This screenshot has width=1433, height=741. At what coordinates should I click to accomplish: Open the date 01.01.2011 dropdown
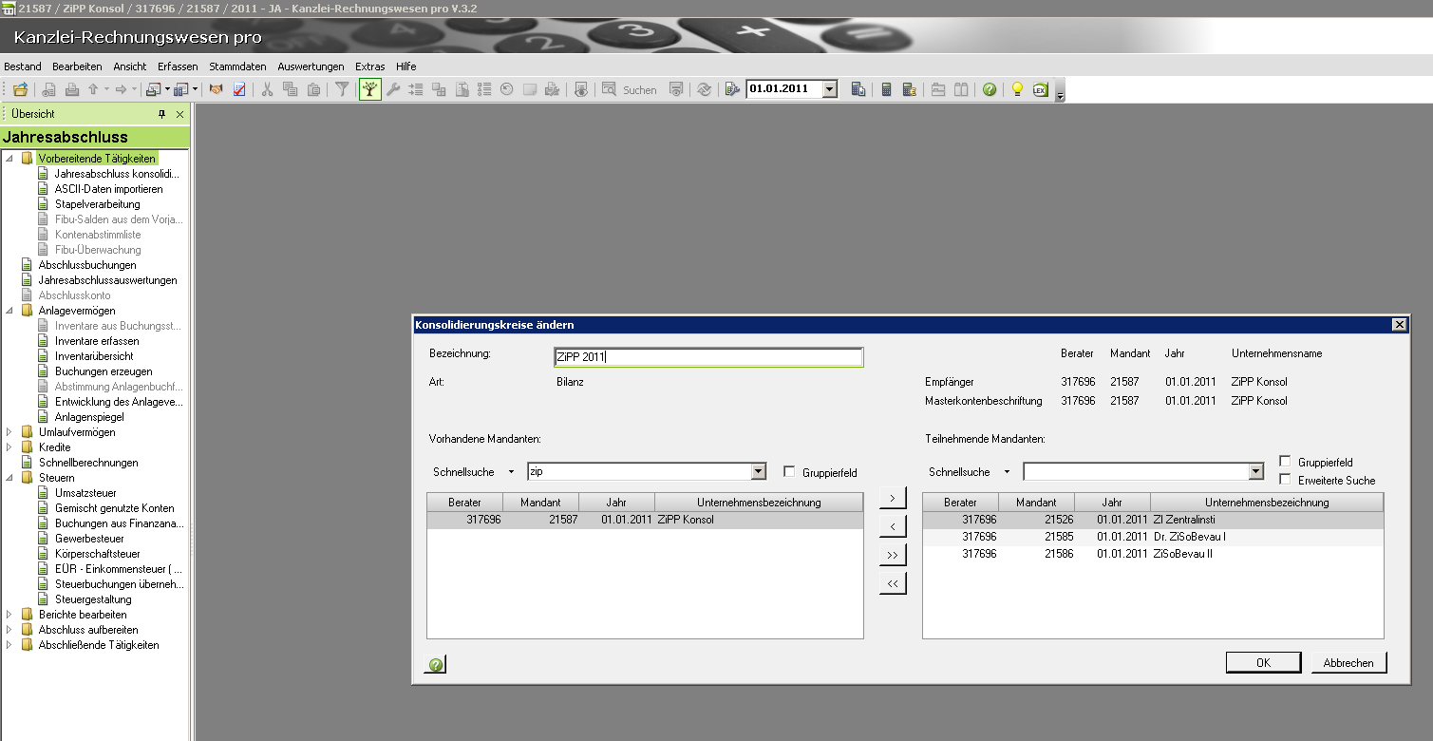coord(829,89)
